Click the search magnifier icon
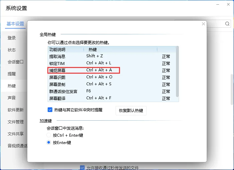The width and height of the screenshot is (234, 170). [227, 24]
